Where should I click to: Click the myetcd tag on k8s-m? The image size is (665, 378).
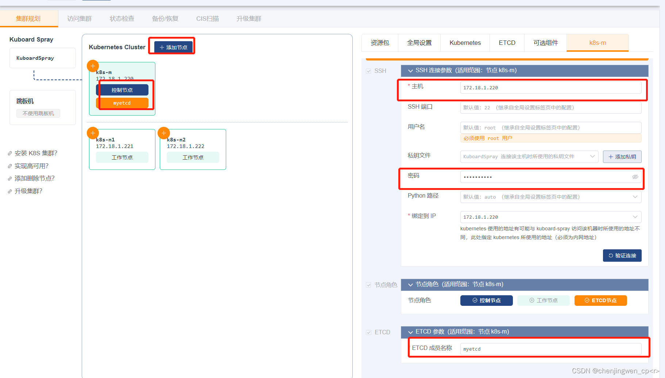pyautogui.click(x=122, y=103)
